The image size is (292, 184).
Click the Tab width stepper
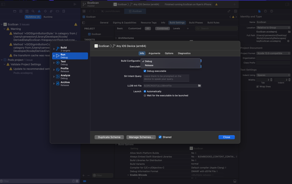[x=271, y=80]
